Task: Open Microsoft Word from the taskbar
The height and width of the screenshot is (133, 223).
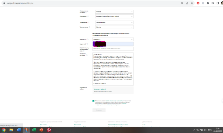Action: [x=19, y=130]
